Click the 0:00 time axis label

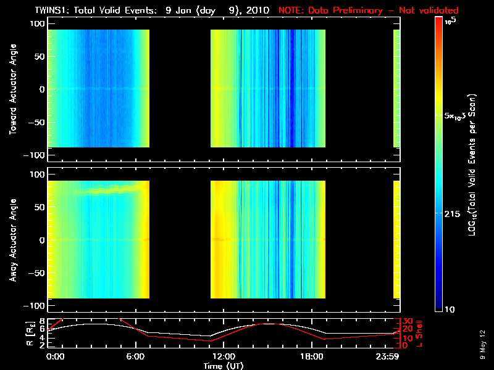[56, 357]
